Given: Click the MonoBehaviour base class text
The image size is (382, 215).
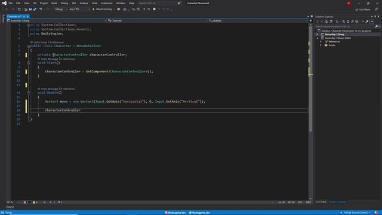Looking at the screenshot, I should point(88,46).
